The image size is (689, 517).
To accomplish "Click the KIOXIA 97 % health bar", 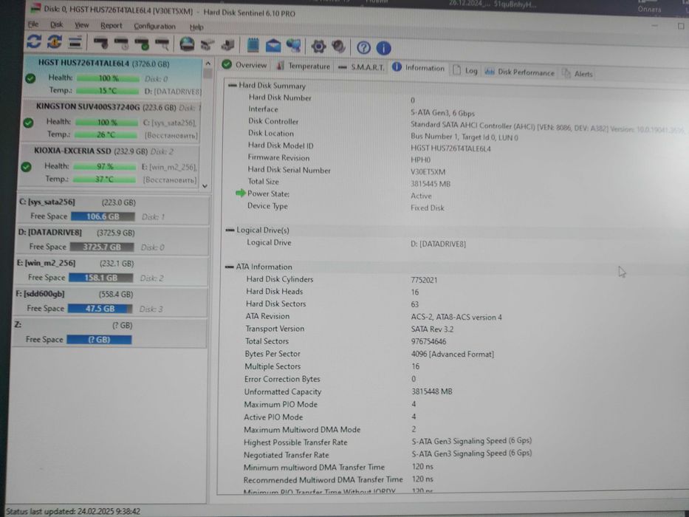I will tap(105, 167).
